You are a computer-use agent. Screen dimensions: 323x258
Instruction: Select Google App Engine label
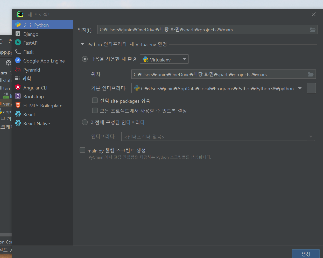pyautogui.click(x=44, y=61)
